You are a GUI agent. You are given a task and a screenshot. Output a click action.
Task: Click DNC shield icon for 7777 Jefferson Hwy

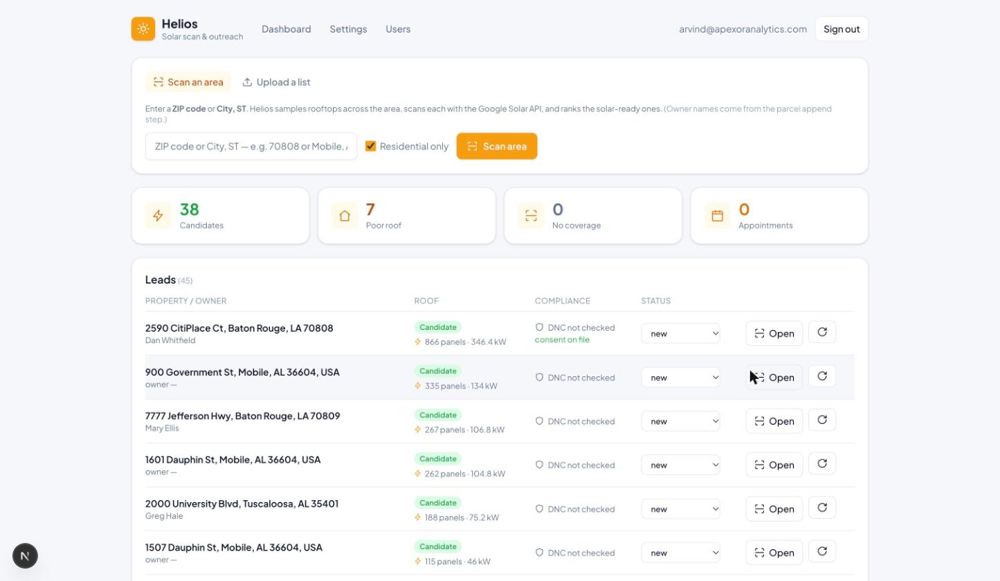point(539,421)
